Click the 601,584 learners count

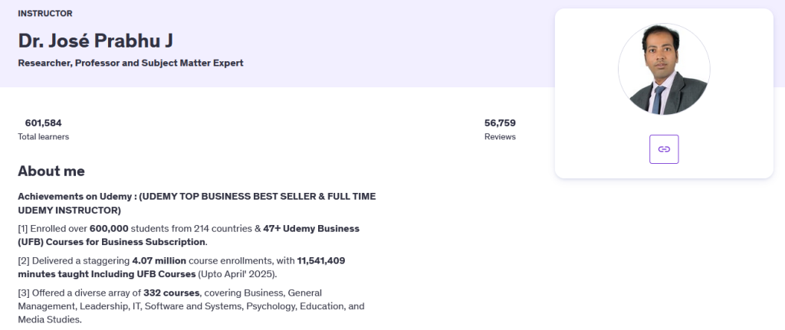tap(44, 123)
